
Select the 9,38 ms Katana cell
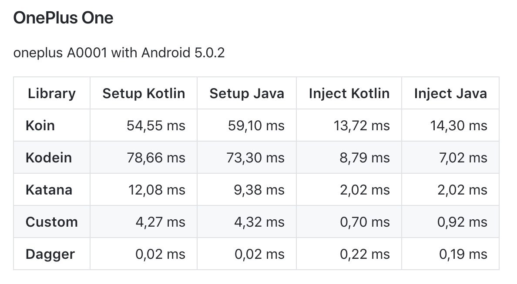(x=259, y=190)
